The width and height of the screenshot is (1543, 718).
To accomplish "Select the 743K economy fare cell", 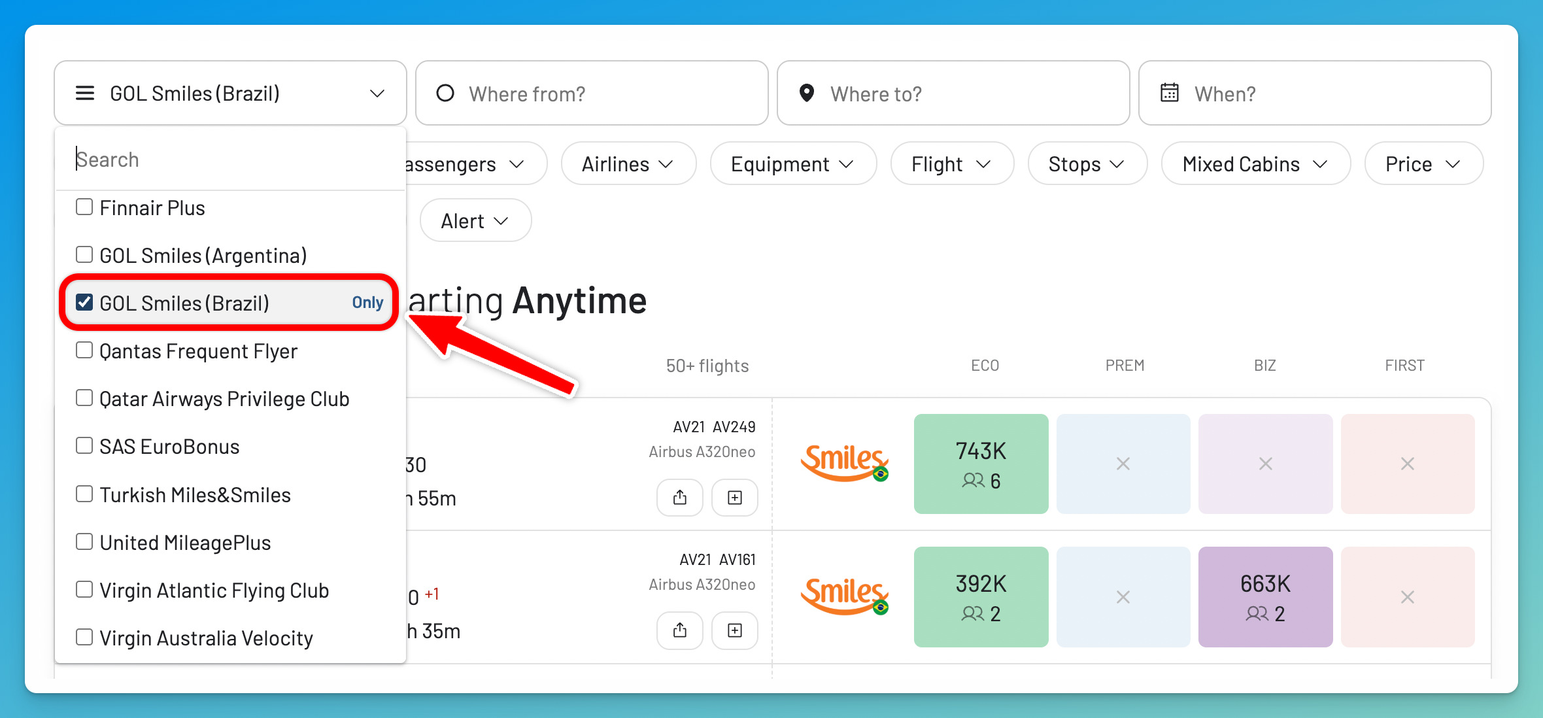I will (981, 464).
